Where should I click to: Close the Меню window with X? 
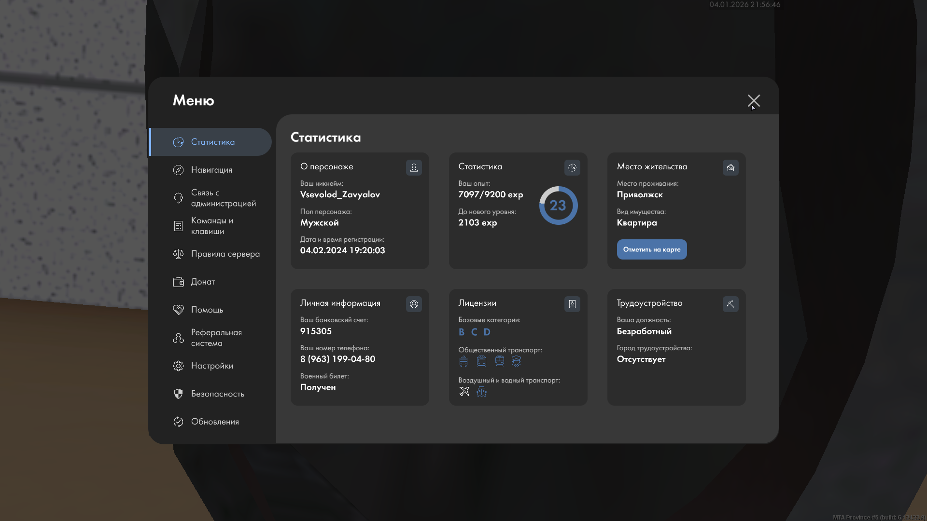(x=753, y=101)
